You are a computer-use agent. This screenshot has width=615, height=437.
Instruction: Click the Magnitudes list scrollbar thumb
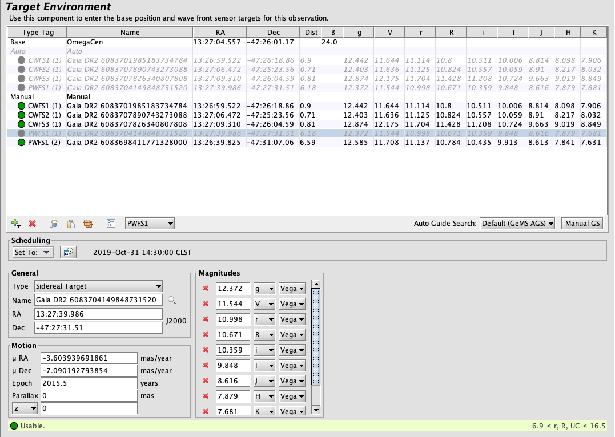(x=316, y=337)
